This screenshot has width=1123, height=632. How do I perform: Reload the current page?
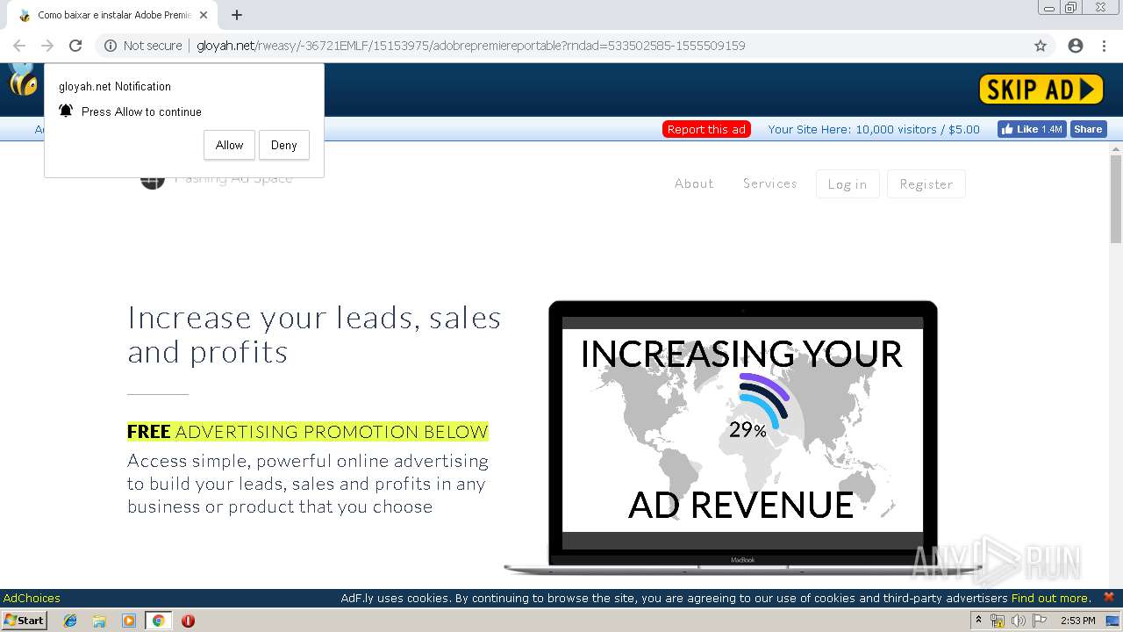click(x=75, y=46)
